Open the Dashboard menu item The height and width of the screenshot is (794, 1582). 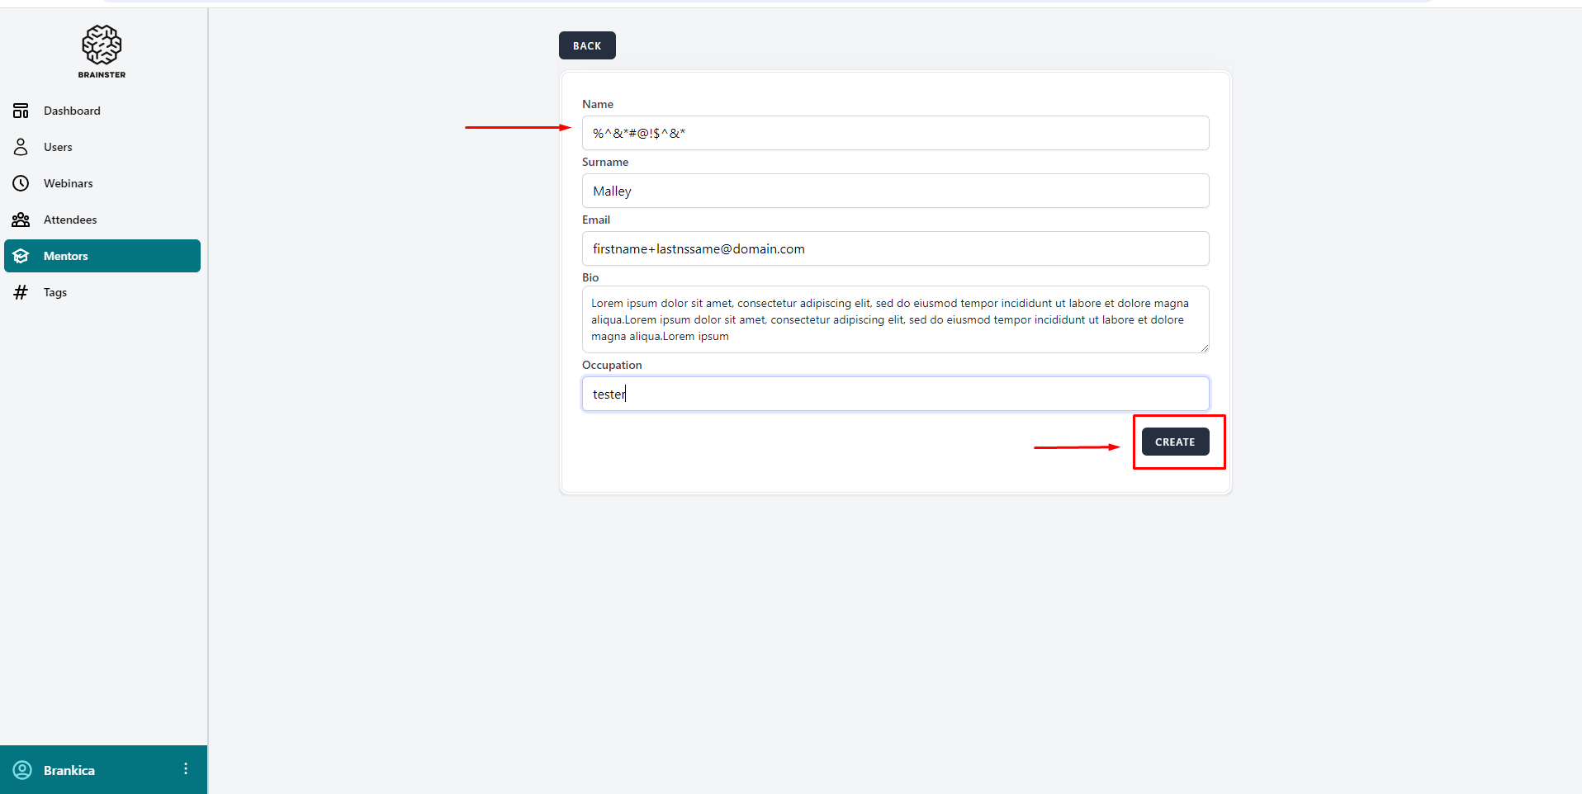pyautogui.click(x=72, y=111)
